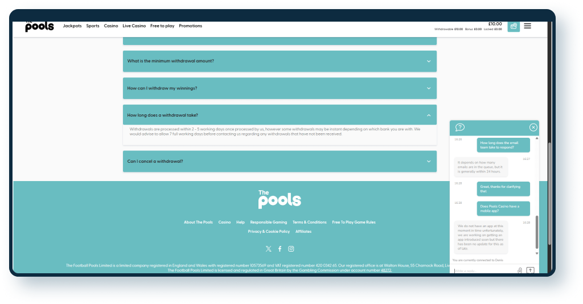Follow the Responsible Gaming footer link
Viewport: 583px width, 304px height.
pyautogui.click(x=269, y=222)
